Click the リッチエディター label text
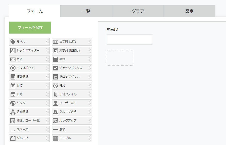Screen dimensions: 226x145 click(x=28, y=50)
